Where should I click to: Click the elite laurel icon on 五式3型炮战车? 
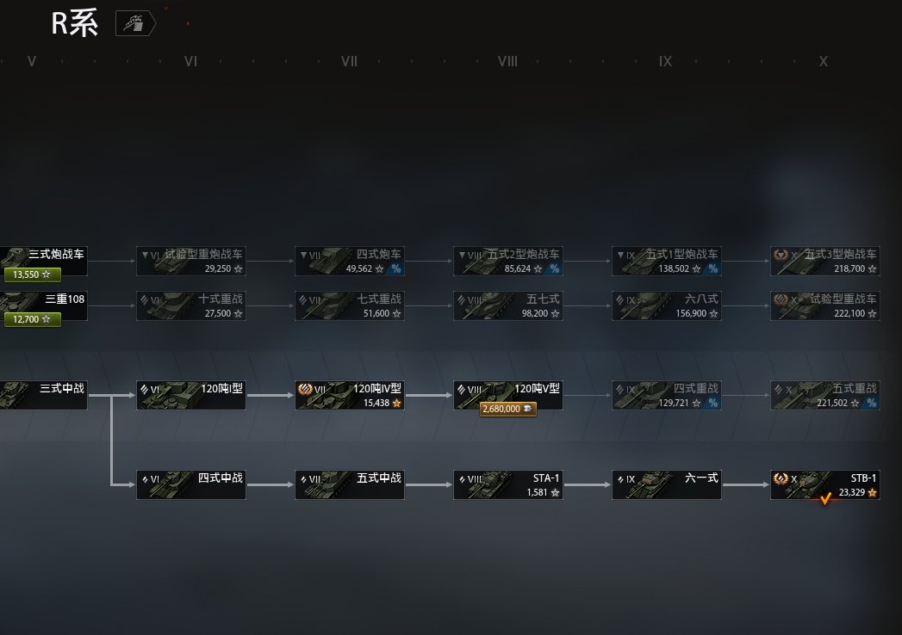coord(781,255)
